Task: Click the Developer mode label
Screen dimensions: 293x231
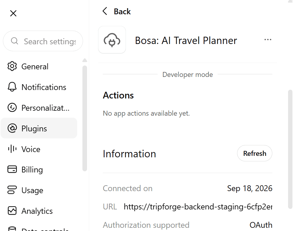Action: [188, 75]
